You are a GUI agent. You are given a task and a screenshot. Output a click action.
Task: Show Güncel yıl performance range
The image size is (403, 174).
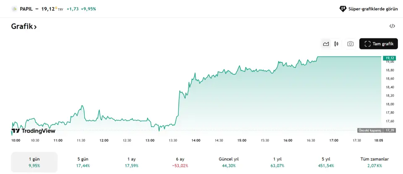pyautogui.click(x=229, y=162)
